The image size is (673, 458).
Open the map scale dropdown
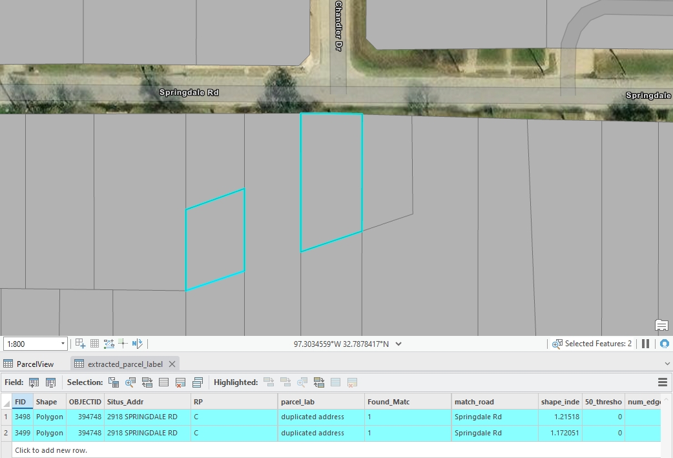[63, 344]
